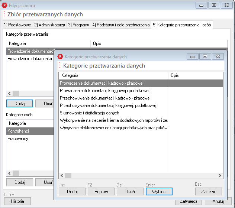Switch to the 1) Podstawowe tab
Viewport: 235px width, 208px height.
(x=17, y=25)
